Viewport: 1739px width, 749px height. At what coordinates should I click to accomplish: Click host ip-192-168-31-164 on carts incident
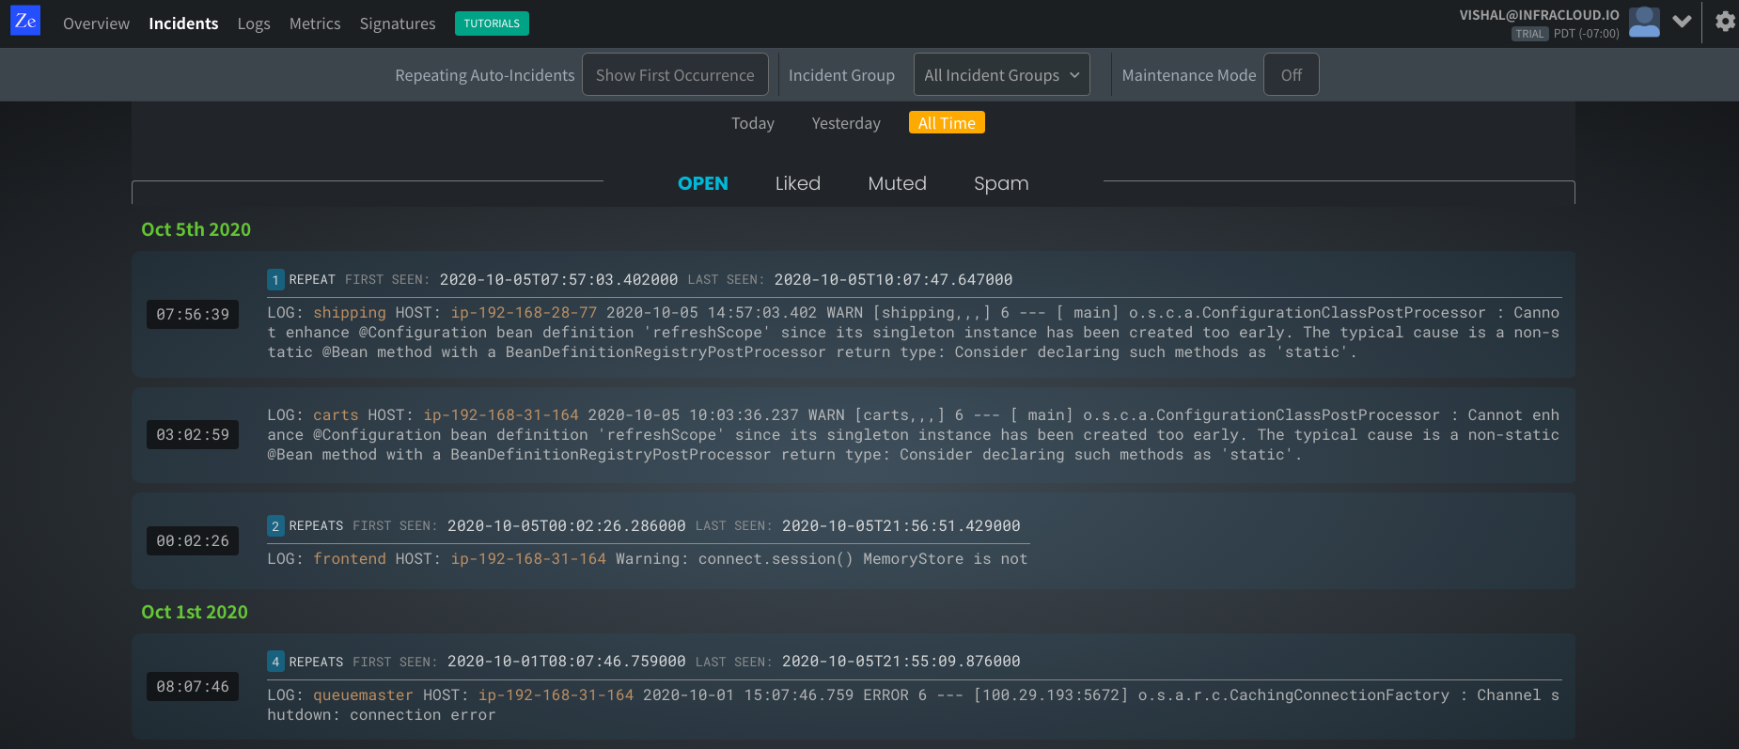tap(501, 415)
